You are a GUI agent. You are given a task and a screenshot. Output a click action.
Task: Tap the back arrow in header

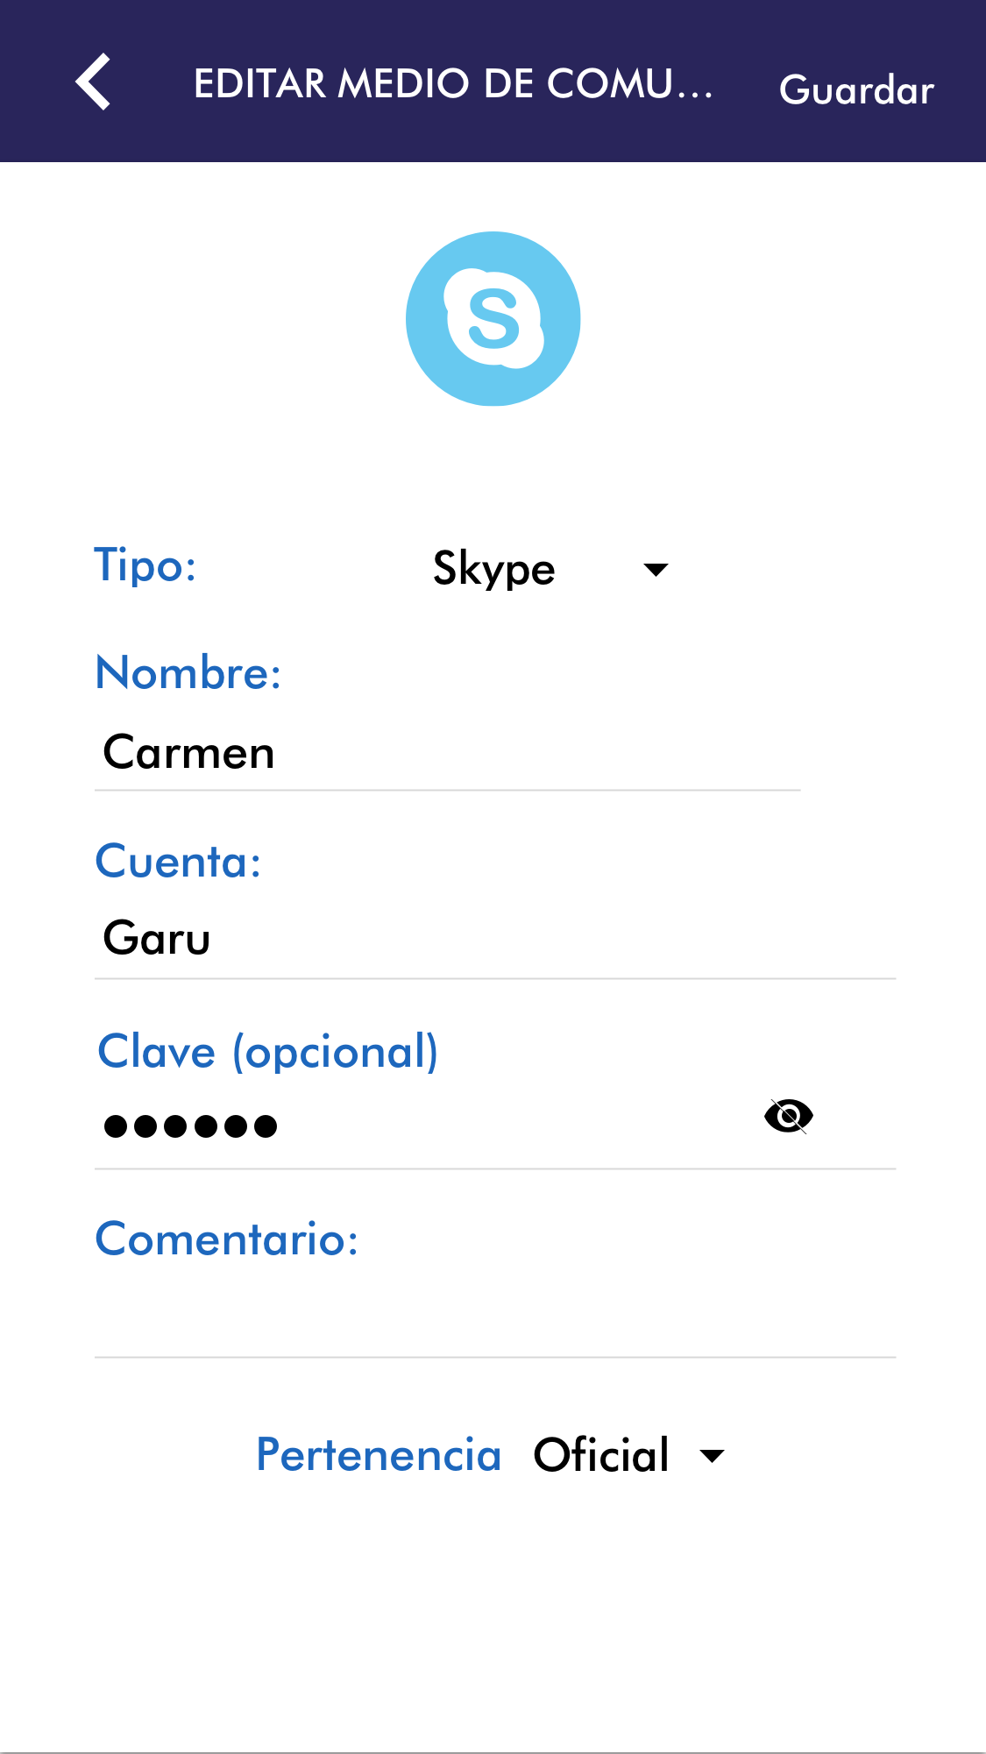point(93,82)
